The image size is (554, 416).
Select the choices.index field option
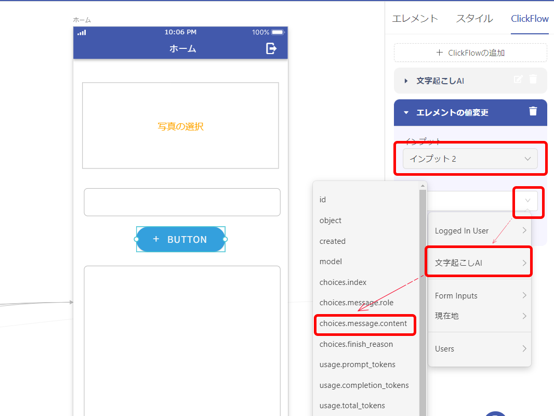tap(366, 282)
